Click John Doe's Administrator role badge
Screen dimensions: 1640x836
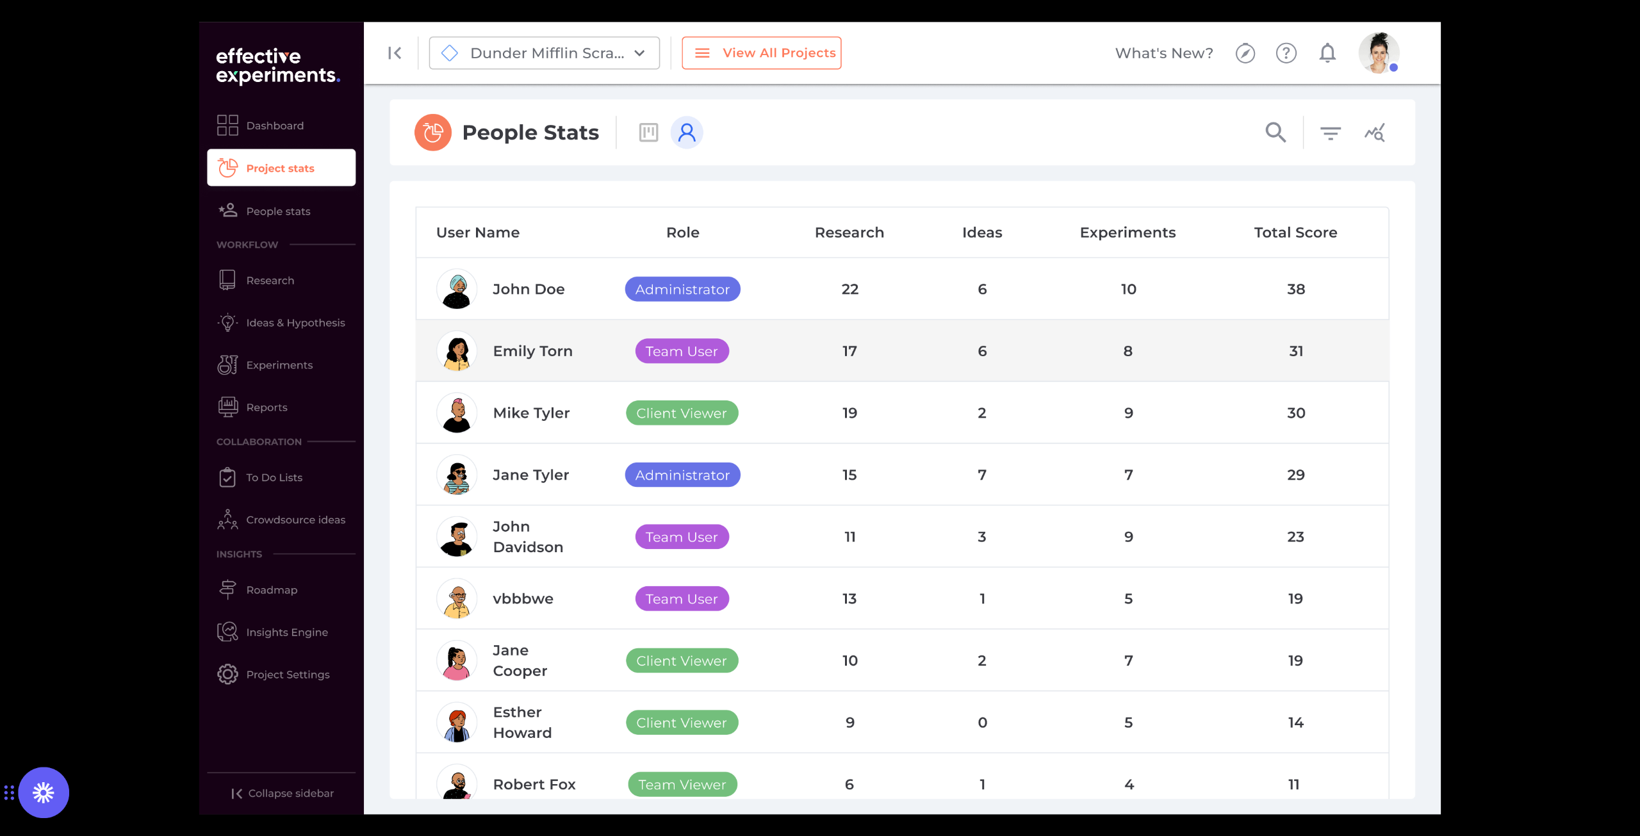(x=682, y=289)
